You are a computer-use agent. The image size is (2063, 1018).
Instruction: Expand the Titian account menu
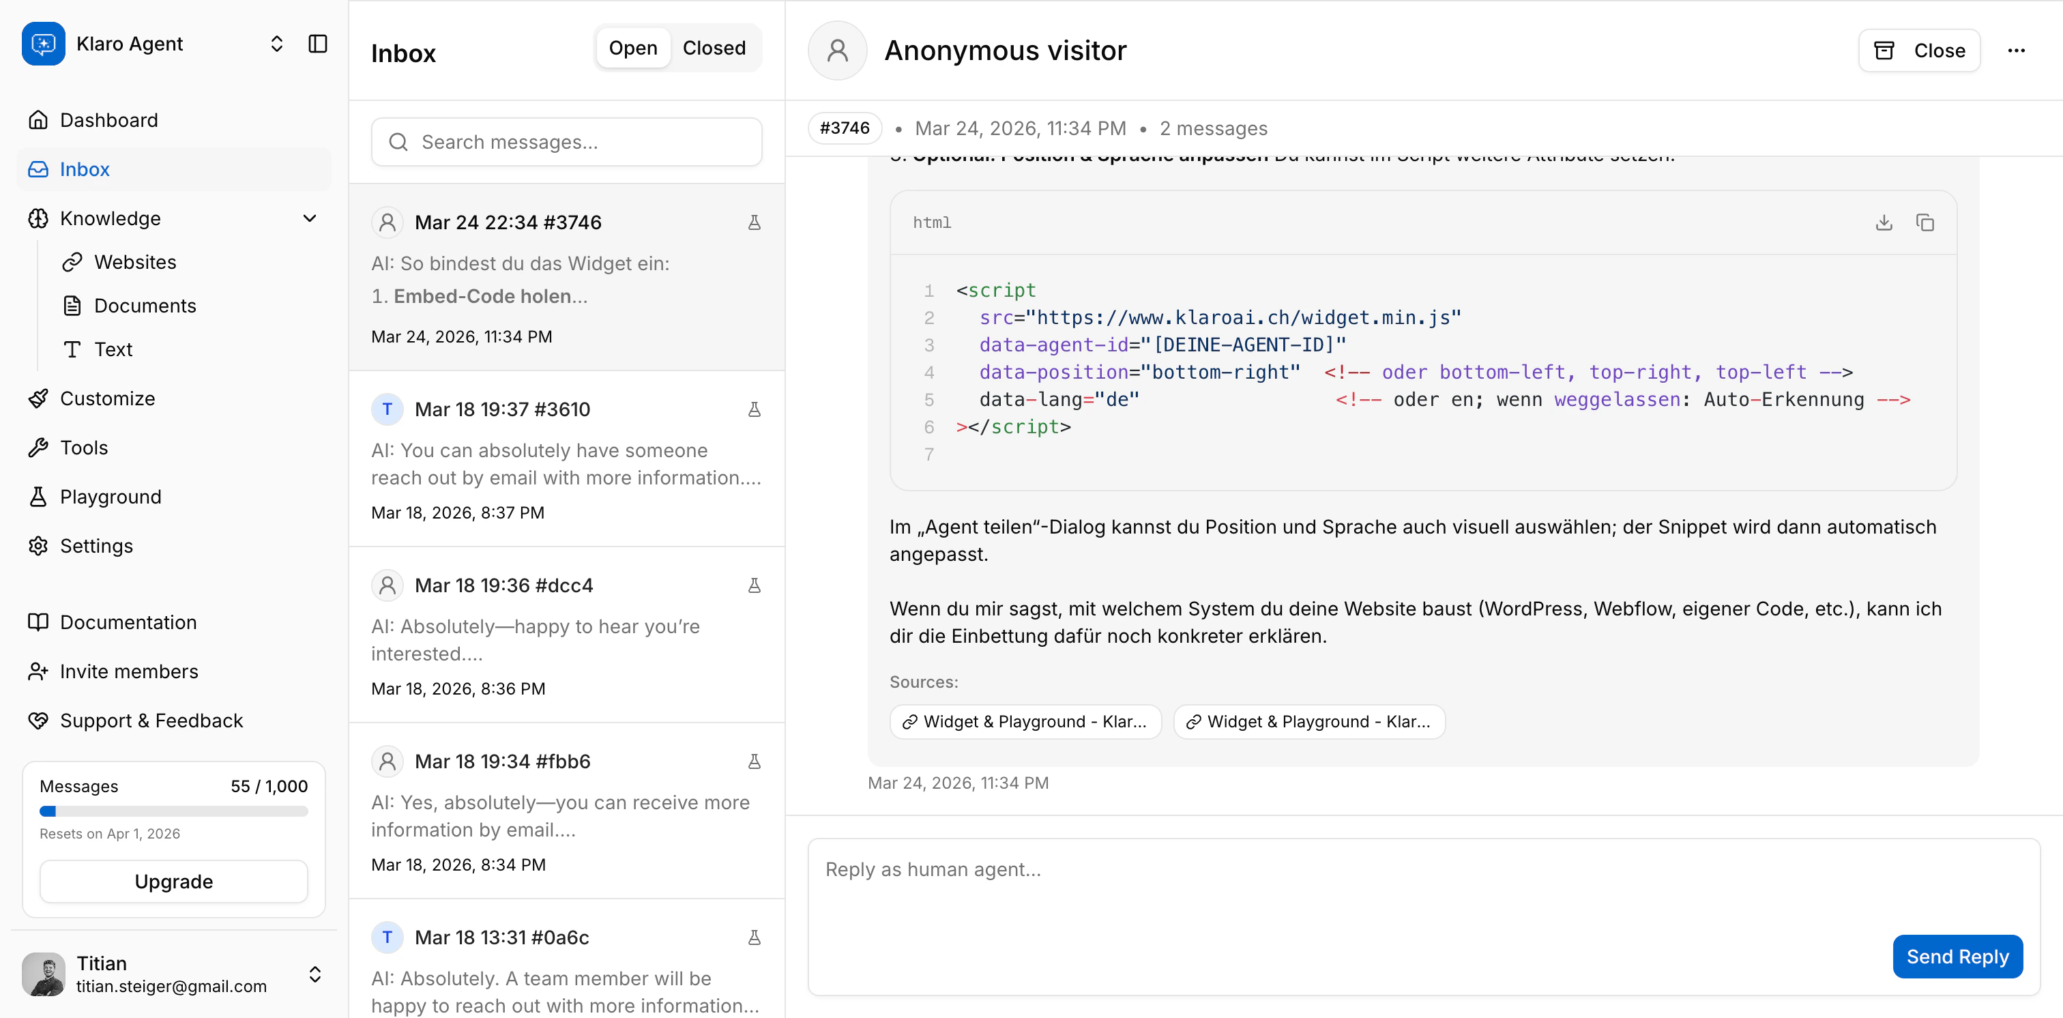click(x=314, y=974)
